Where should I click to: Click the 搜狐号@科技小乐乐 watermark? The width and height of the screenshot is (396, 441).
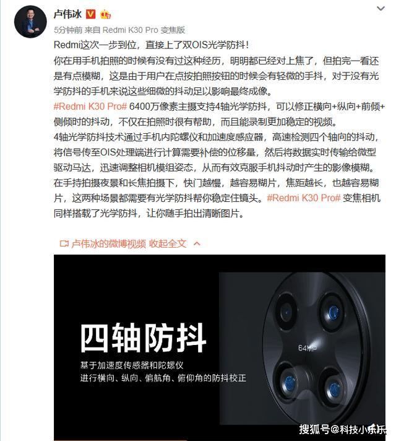tap(342, 429)
